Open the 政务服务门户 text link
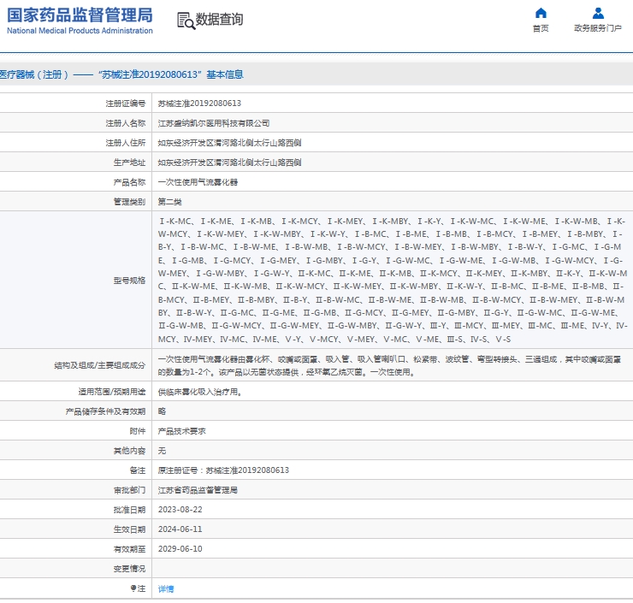Image resolution: width=633 pixels, height=603 pixels. (x=598, y=28)
